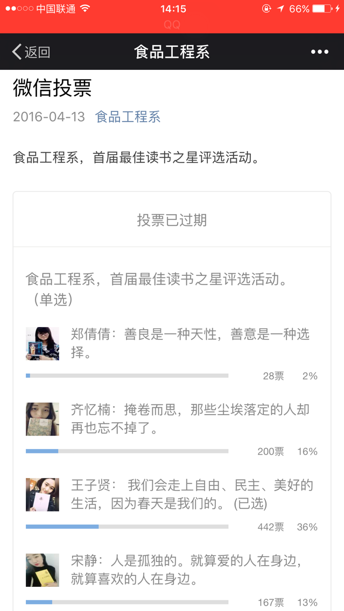Open the blue 食品工程系 account link
This screenshot has width=344, height=611.
(x=128, y=117)
